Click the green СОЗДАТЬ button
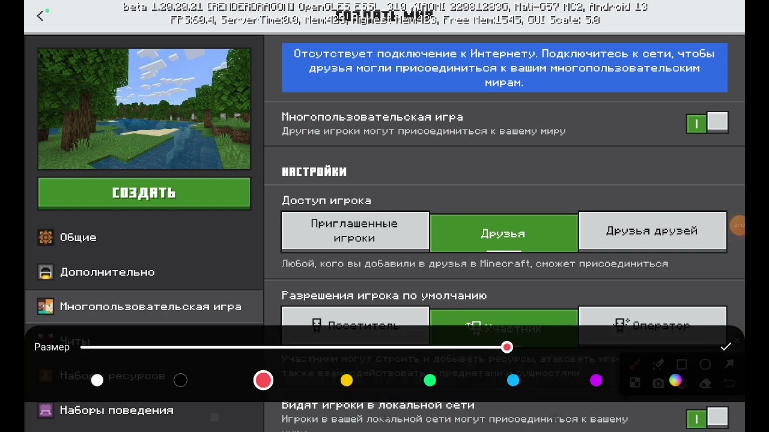Screen dimensions: 769x432 point(144,193)
